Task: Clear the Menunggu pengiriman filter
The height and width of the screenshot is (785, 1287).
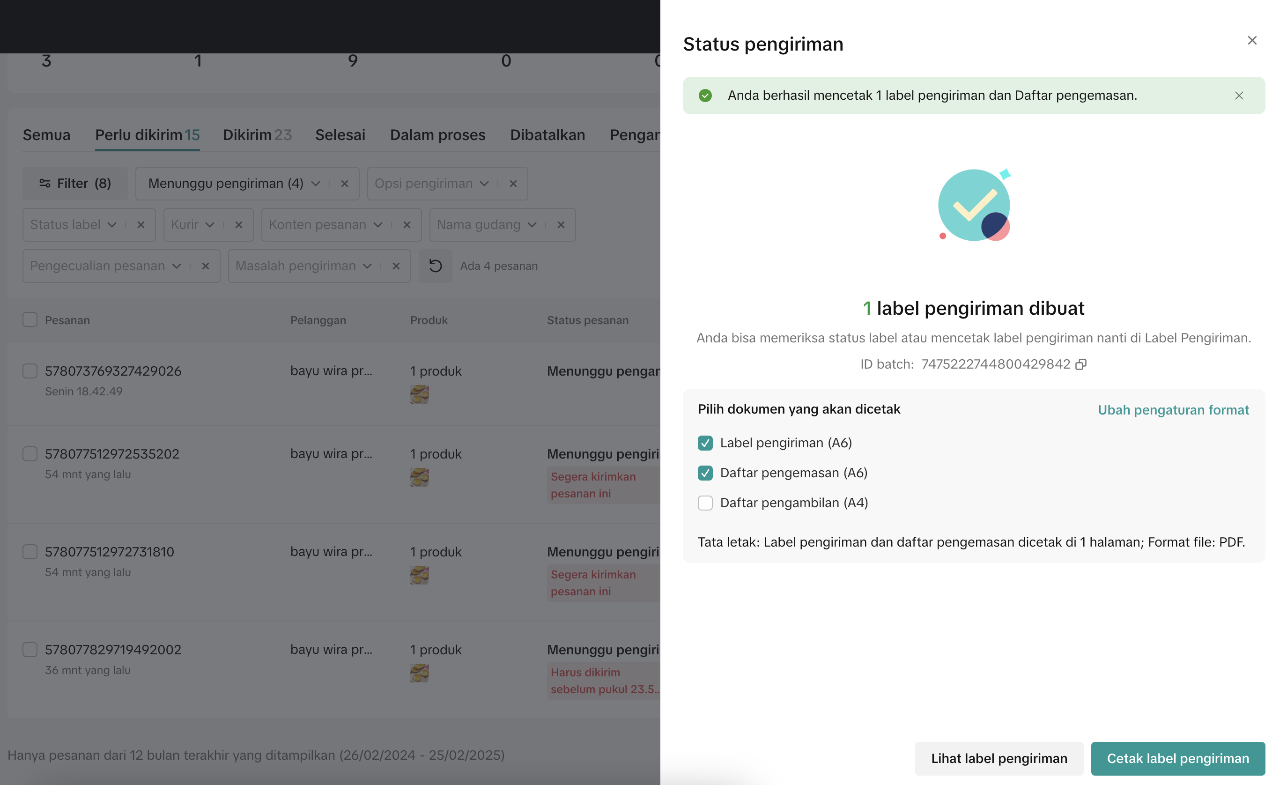Action: 344,184
